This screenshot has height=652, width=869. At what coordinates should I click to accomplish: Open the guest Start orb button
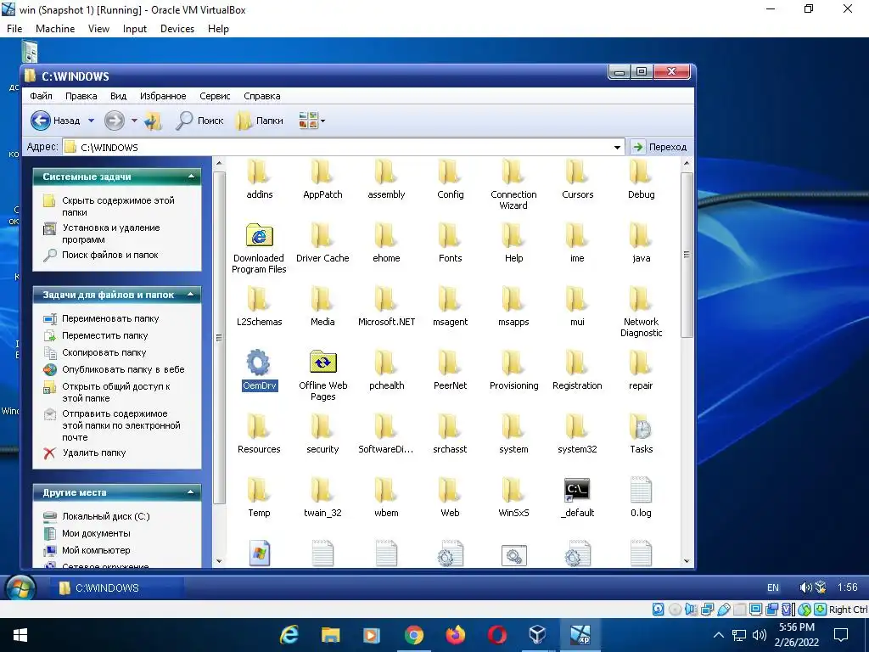[x=20, y=587]
